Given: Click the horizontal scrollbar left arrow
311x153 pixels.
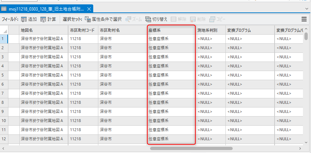Looking at the screenshot, I should pos(3,148).
